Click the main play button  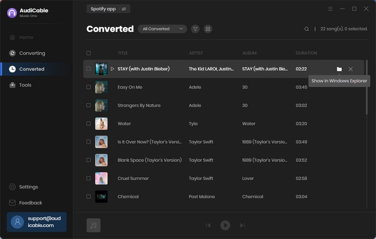coord(225,225)
